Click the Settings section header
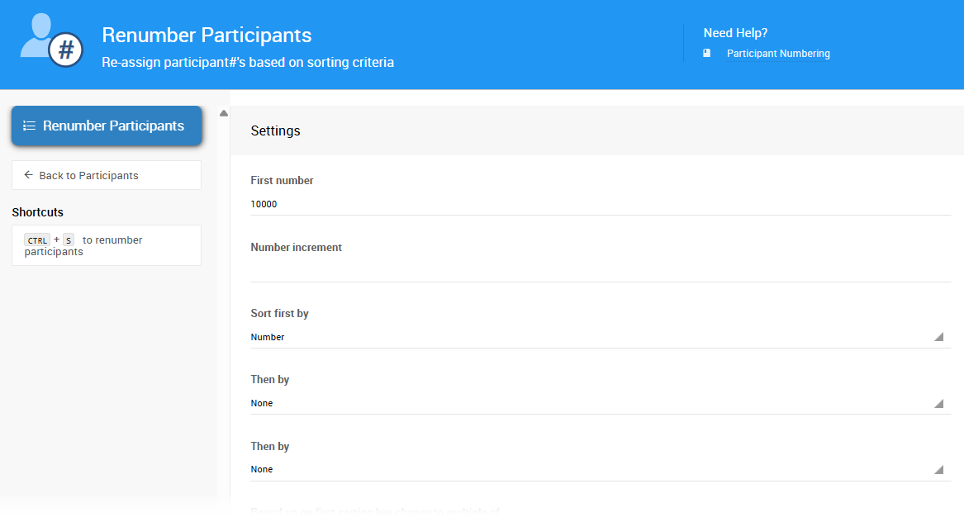Image resolution: width=964 pixels, height=517 pixels. coord(275,130)
